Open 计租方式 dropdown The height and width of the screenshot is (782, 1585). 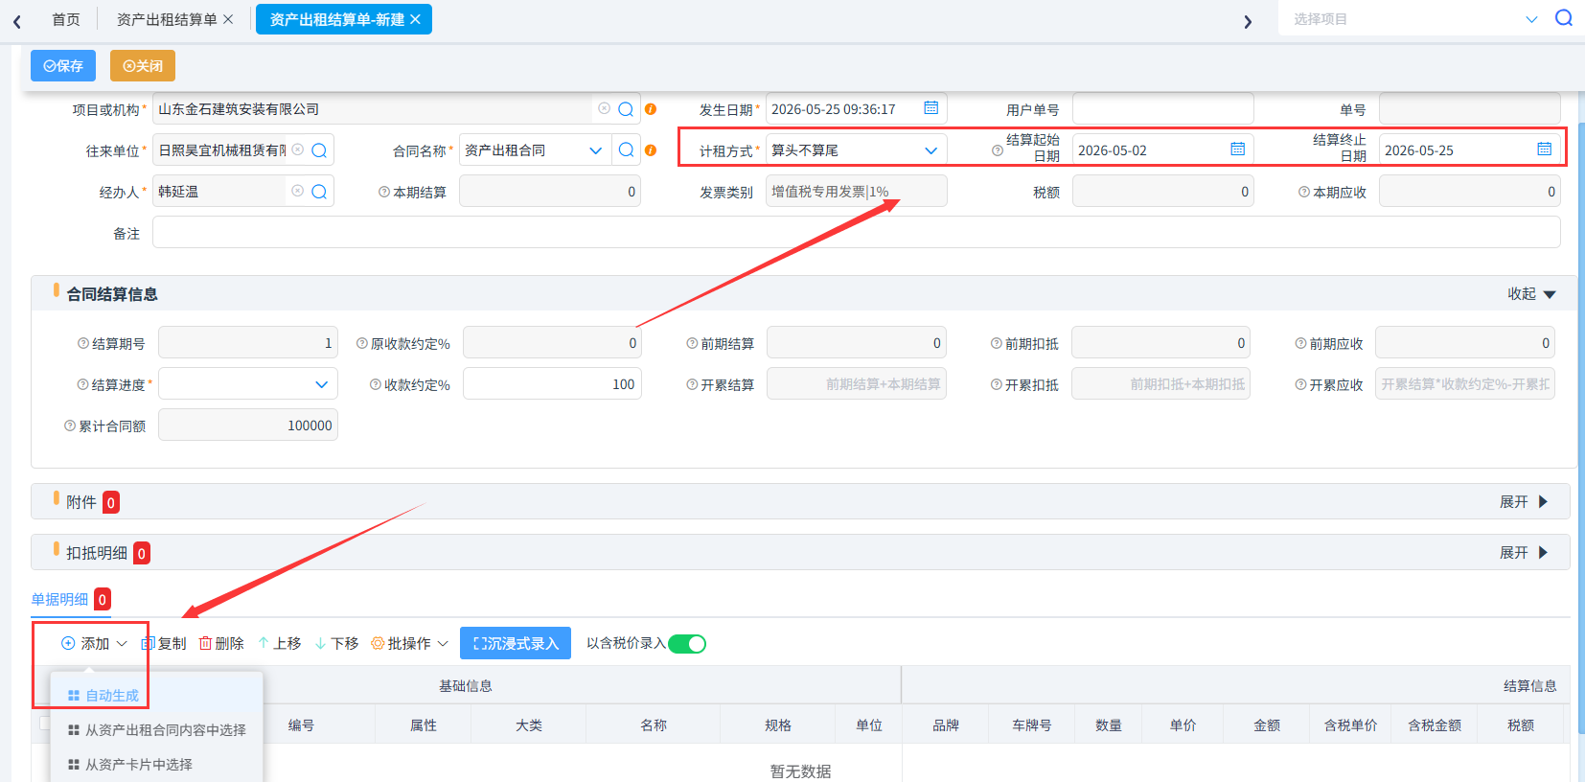[x=930, y=150]
